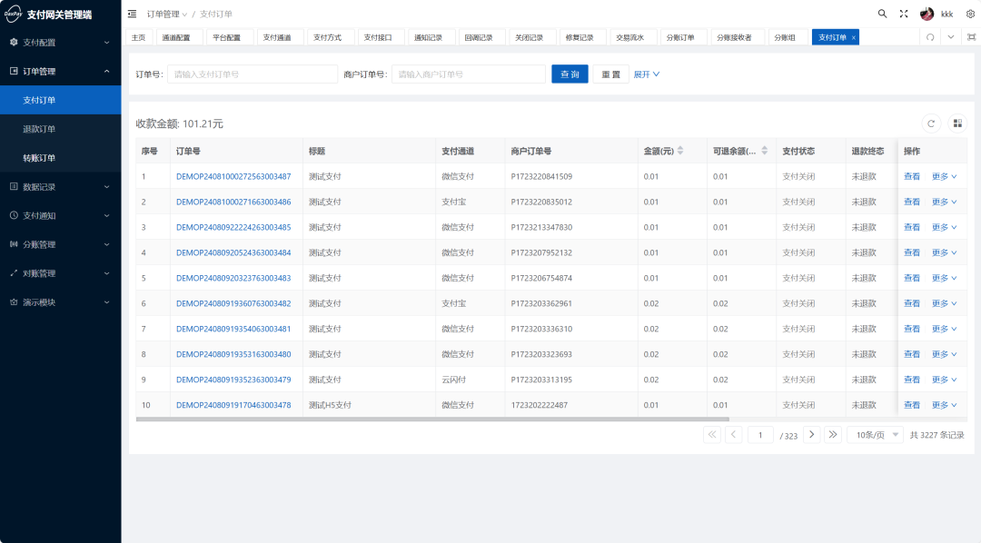Go to the last page arrow
The image size is (981, 543).
(x=833, y=435)
